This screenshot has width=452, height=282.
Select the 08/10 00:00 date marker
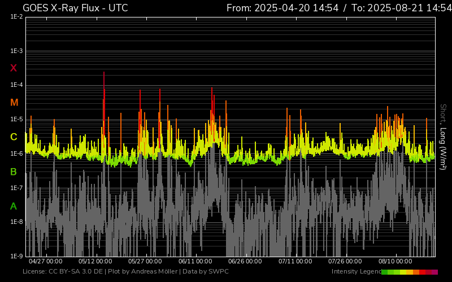click(395, 262)
